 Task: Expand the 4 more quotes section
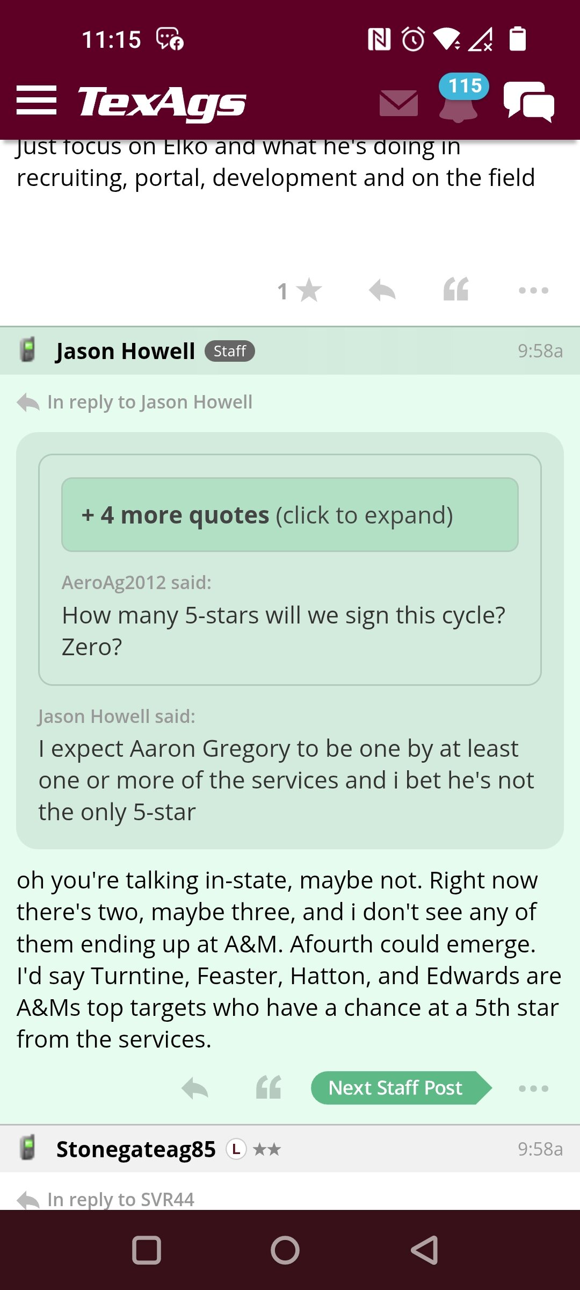coord(290,515)
